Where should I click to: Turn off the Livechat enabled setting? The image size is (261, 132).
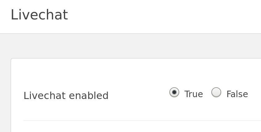click(x=216, y=92)
